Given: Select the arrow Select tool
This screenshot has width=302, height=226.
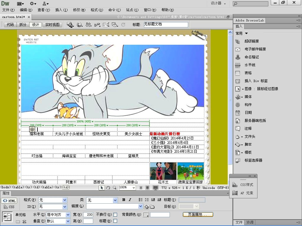Looking at the screenshot, I should pyautogui.click(x=102, y=188).
